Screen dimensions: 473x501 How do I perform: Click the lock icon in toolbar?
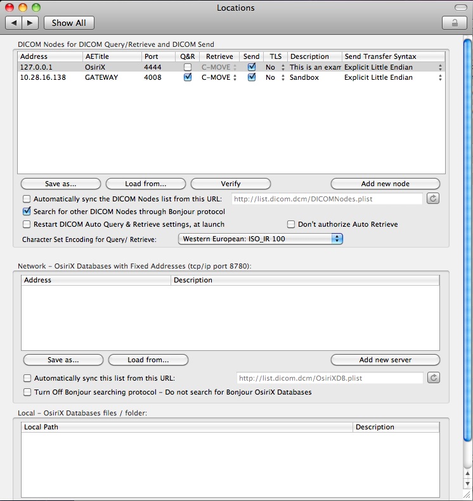pyautogui.click(x=454, y=23)
